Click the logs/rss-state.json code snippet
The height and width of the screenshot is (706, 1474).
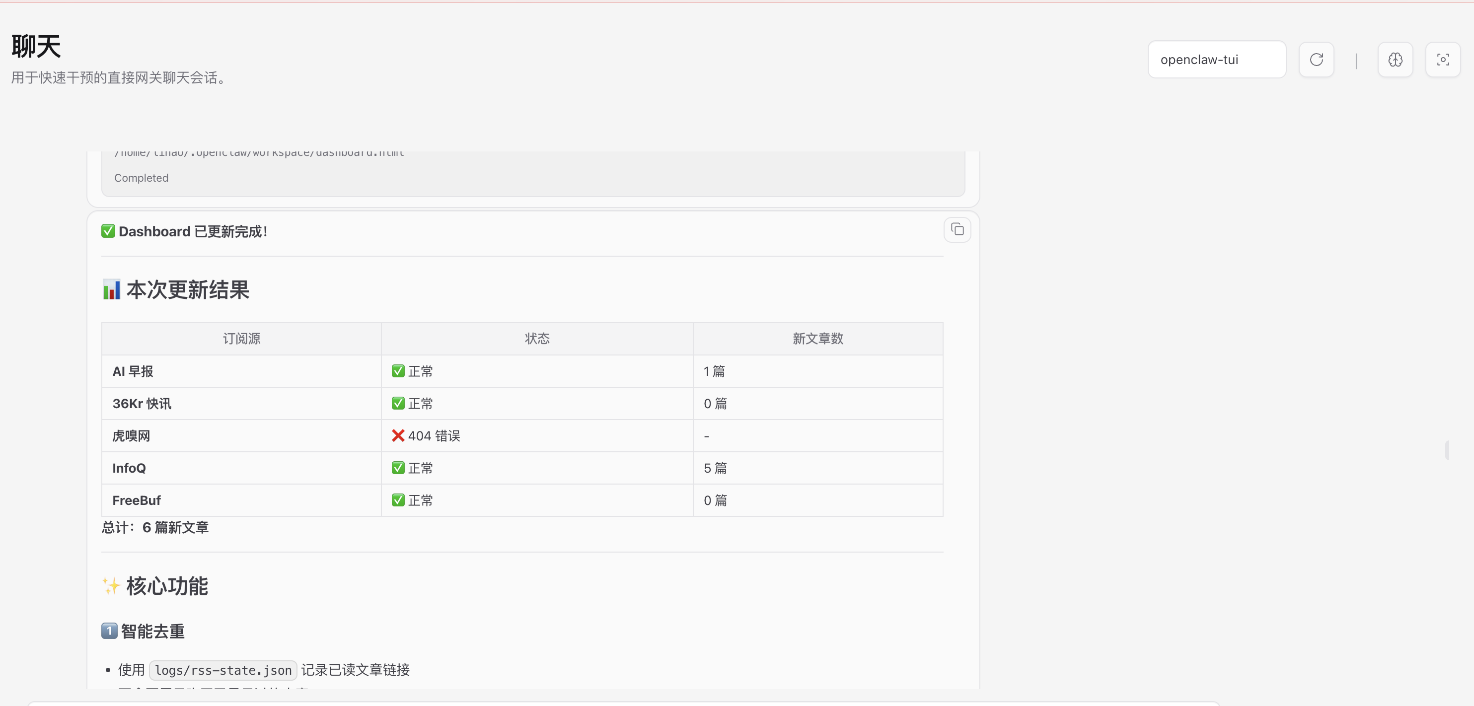[223, 671]
